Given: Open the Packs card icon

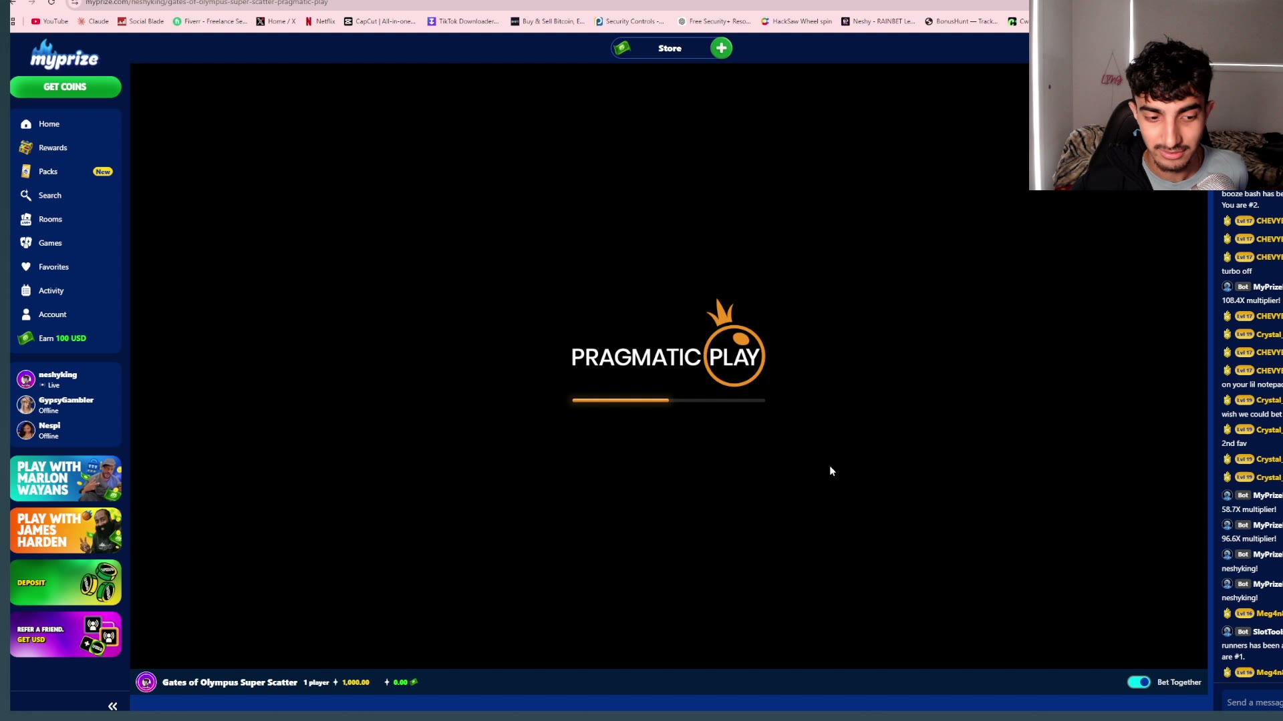Looking at the screenshot, I should 26,172.
